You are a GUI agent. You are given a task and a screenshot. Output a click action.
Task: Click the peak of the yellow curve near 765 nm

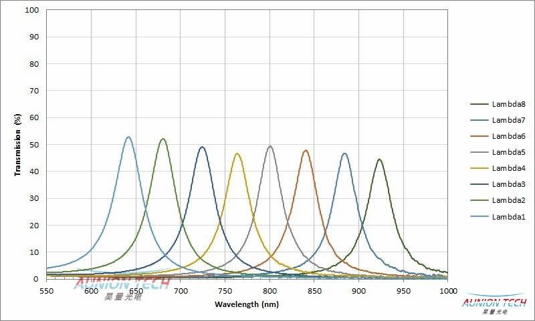click(237, 154)
